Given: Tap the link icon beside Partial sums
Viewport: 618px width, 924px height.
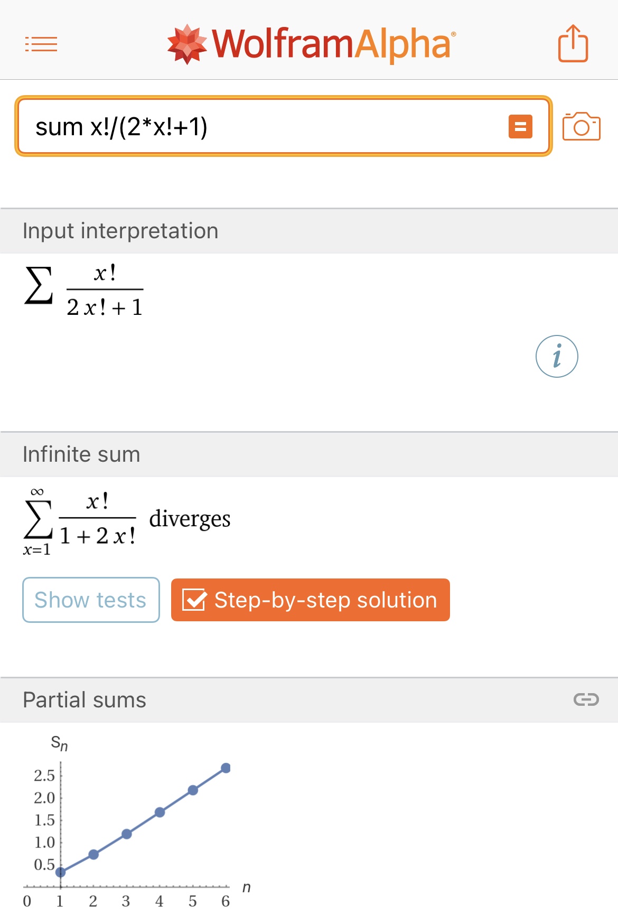Looking at the screenshot, I should coord(586,700).
